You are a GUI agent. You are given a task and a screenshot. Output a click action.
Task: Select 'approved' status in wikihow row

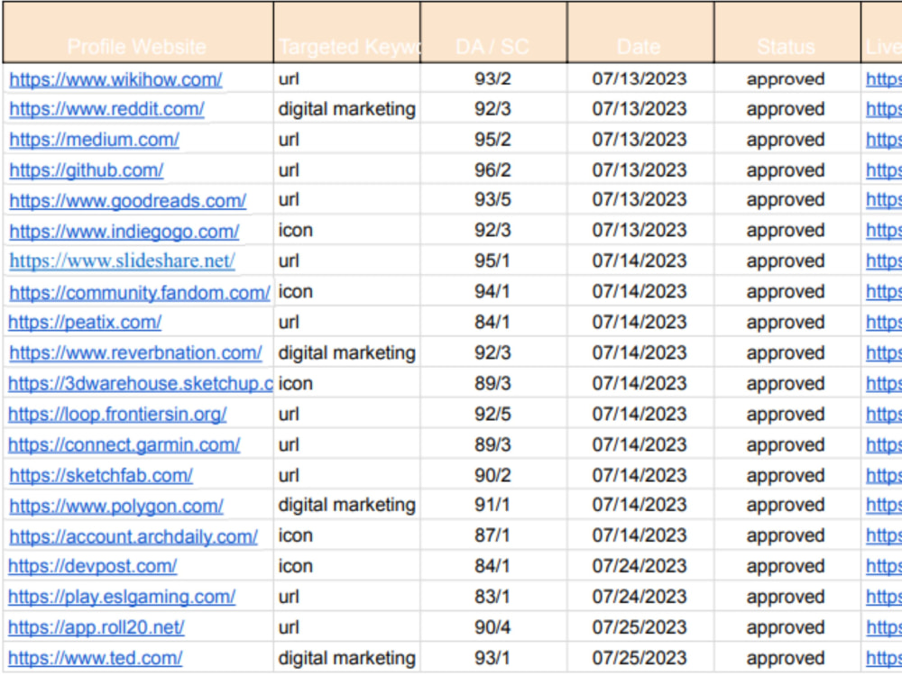pyautogui.click(x=786, y=79)
